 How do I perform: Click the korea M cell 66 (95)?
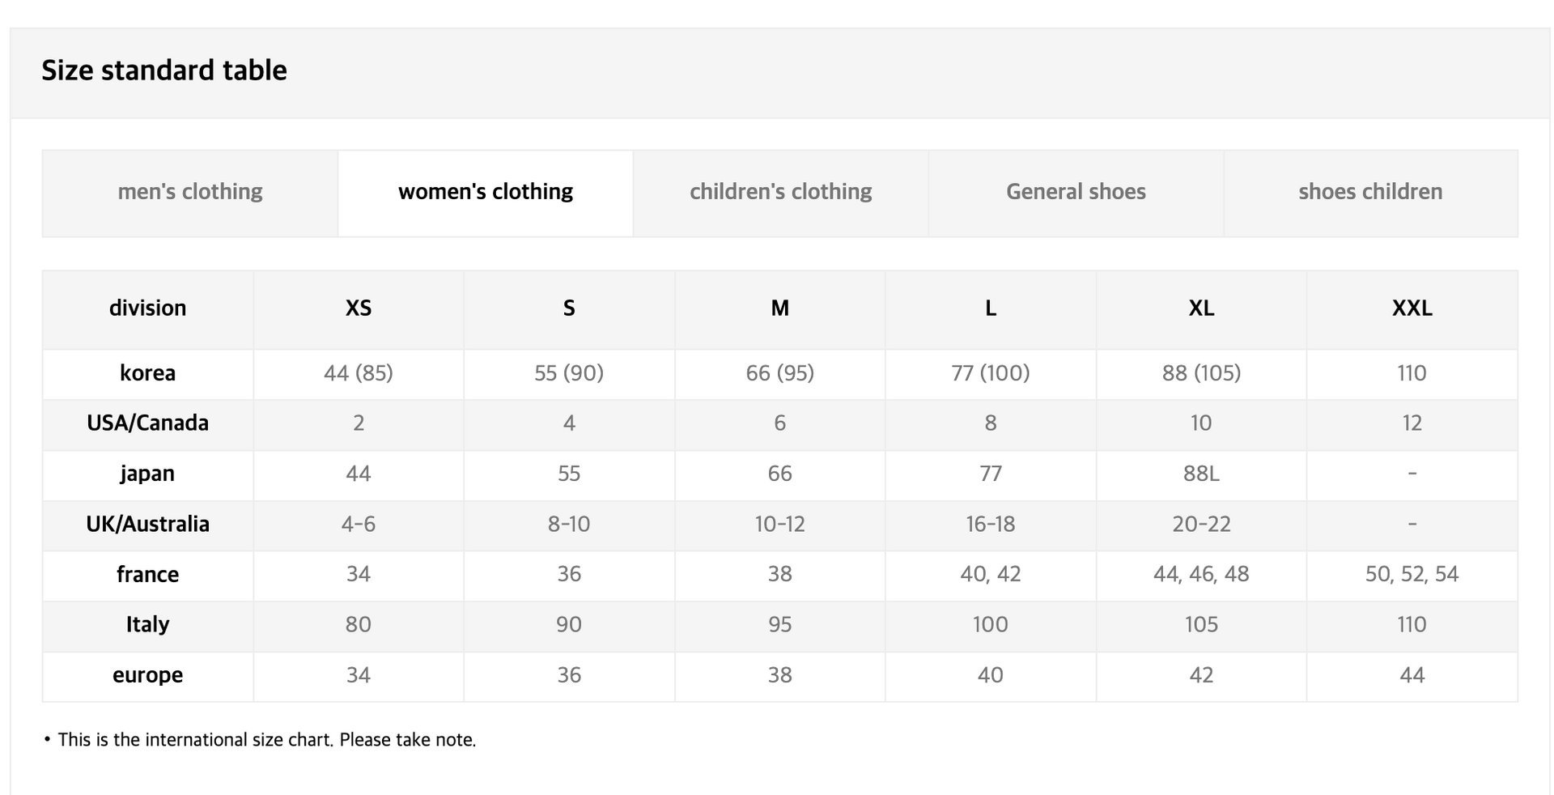coord(780,374)
